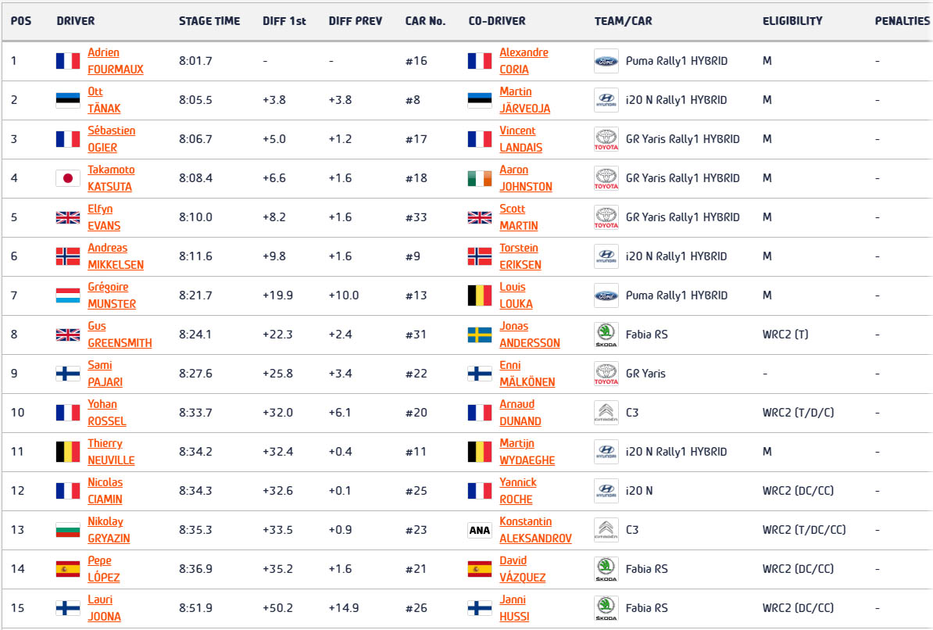933x630 pixels.
Task: Click the Spanish flag beside Pepe López
Action: (x=68, y=569)
